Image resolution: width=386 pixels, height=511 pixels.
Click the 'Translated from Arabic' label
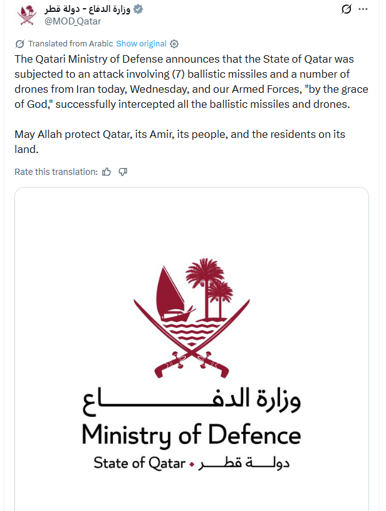(70, 44)
